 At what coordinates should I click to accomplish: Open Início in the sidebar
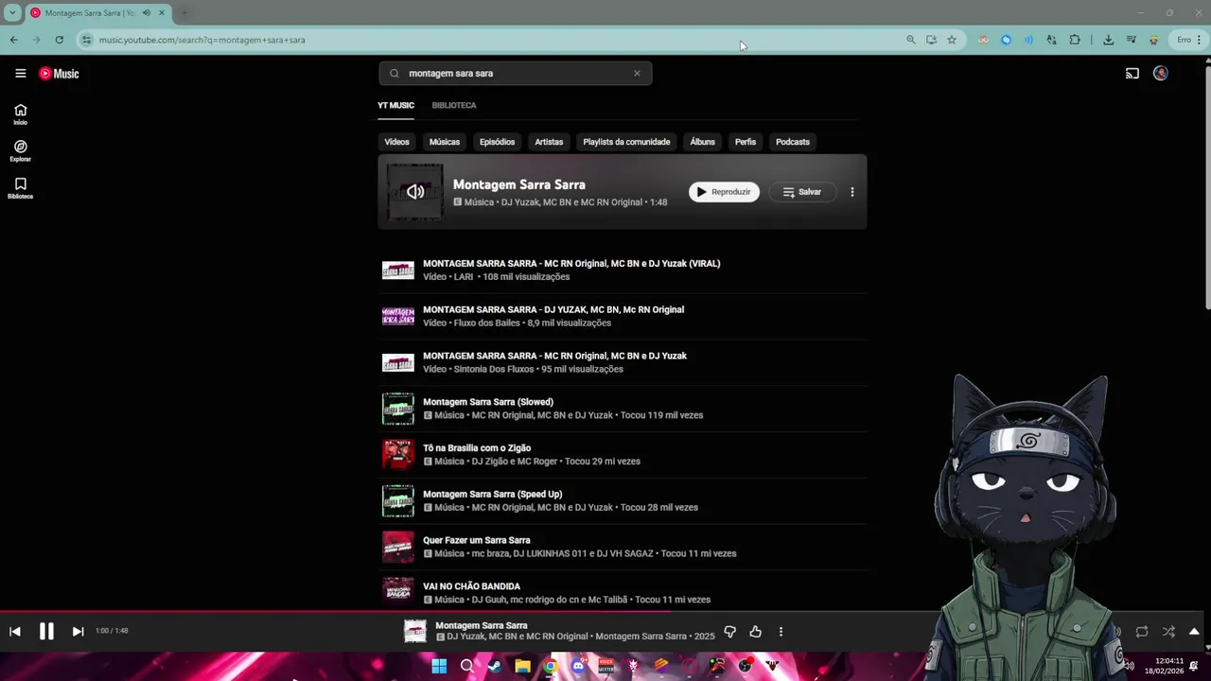[20, 114]
